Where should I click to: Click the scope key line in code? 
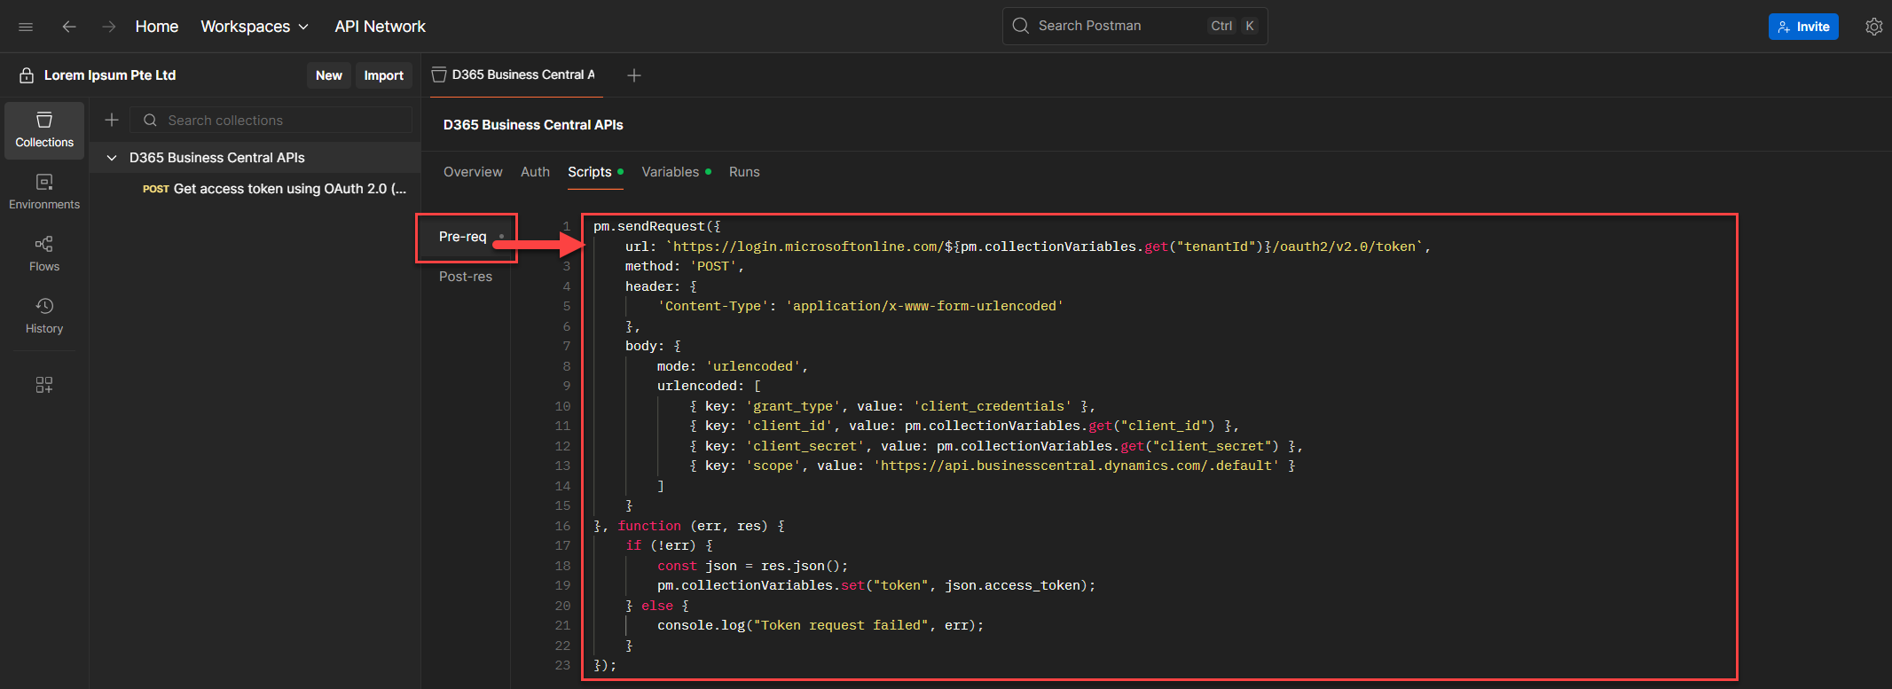(993, 466)
